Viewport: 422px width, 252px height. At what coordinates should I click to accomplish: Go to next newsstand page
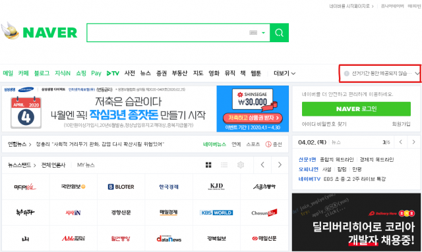280,164
